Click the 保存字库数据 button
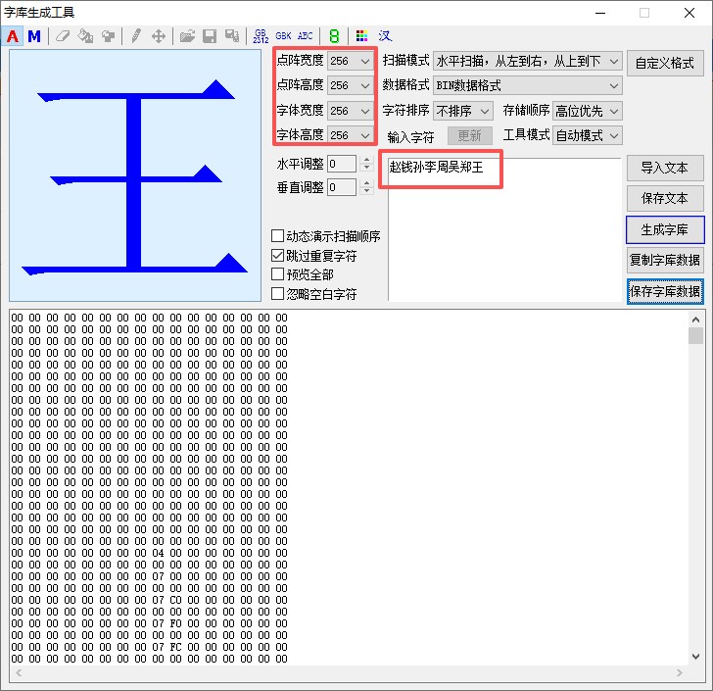The image size is (713, 691). click(x=665, y=291)
